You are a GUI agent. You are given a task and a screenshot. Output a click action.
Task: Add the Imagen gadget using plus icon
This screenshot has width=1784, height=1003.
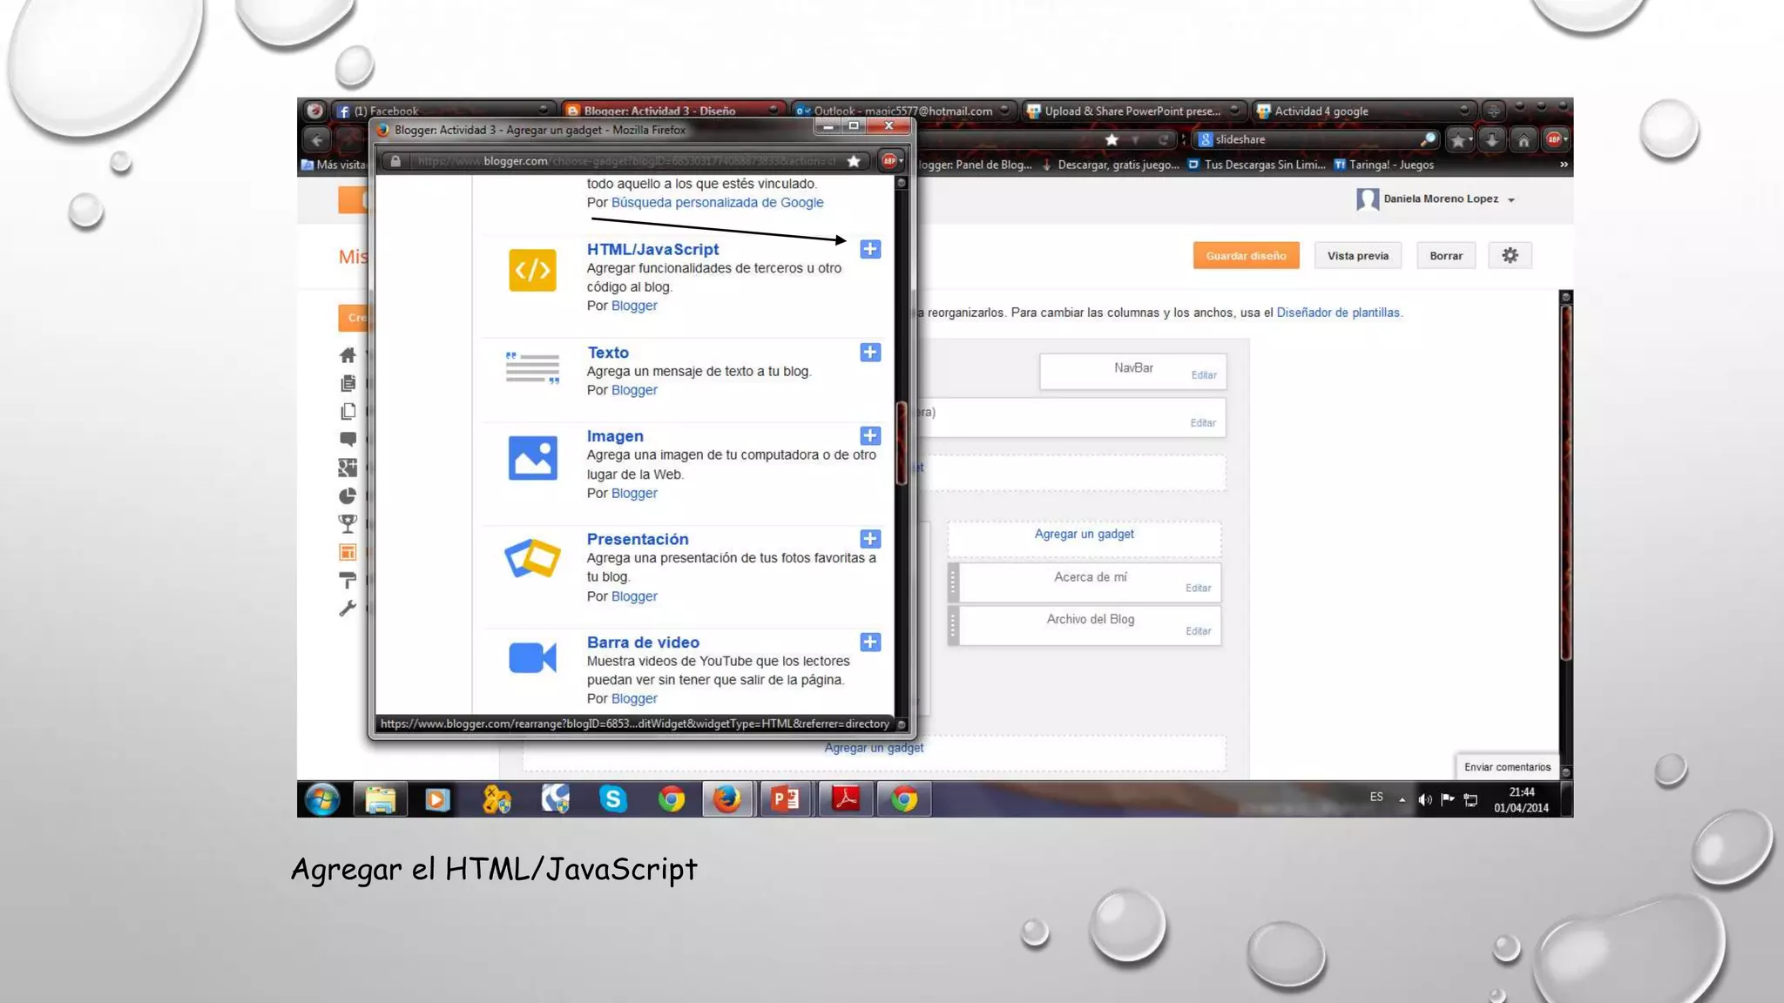pyautogui.click(x=869, y=436)
